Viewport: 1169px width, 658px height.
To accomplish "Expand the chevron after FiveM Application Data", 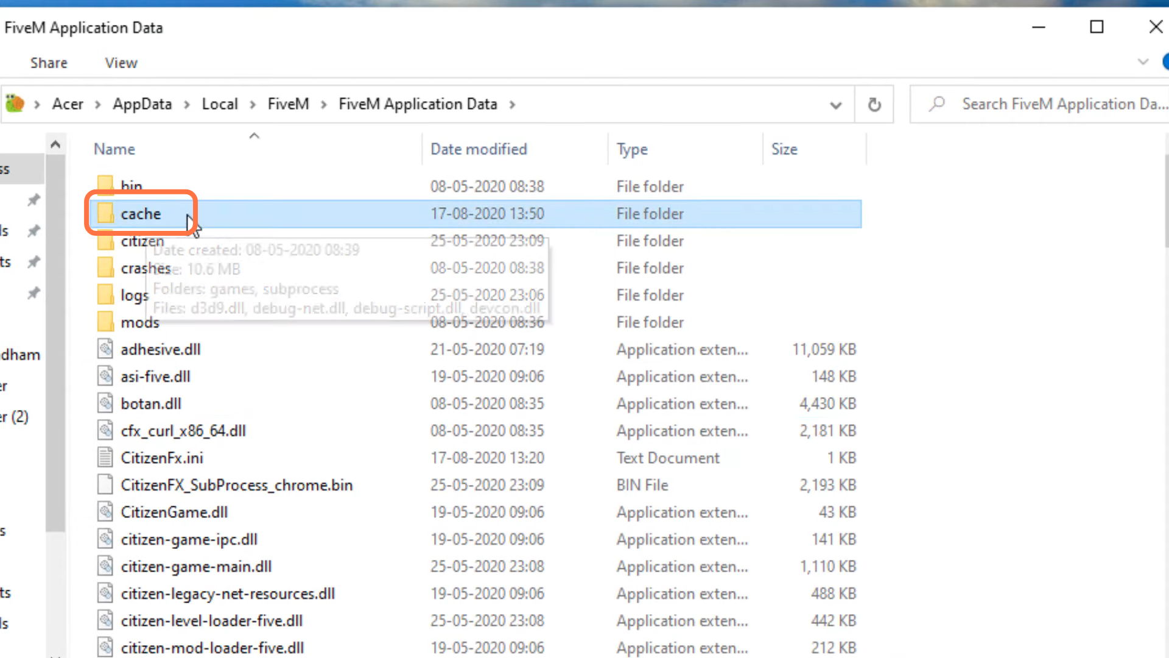I will pyautogui.click(x=512, y=105).
